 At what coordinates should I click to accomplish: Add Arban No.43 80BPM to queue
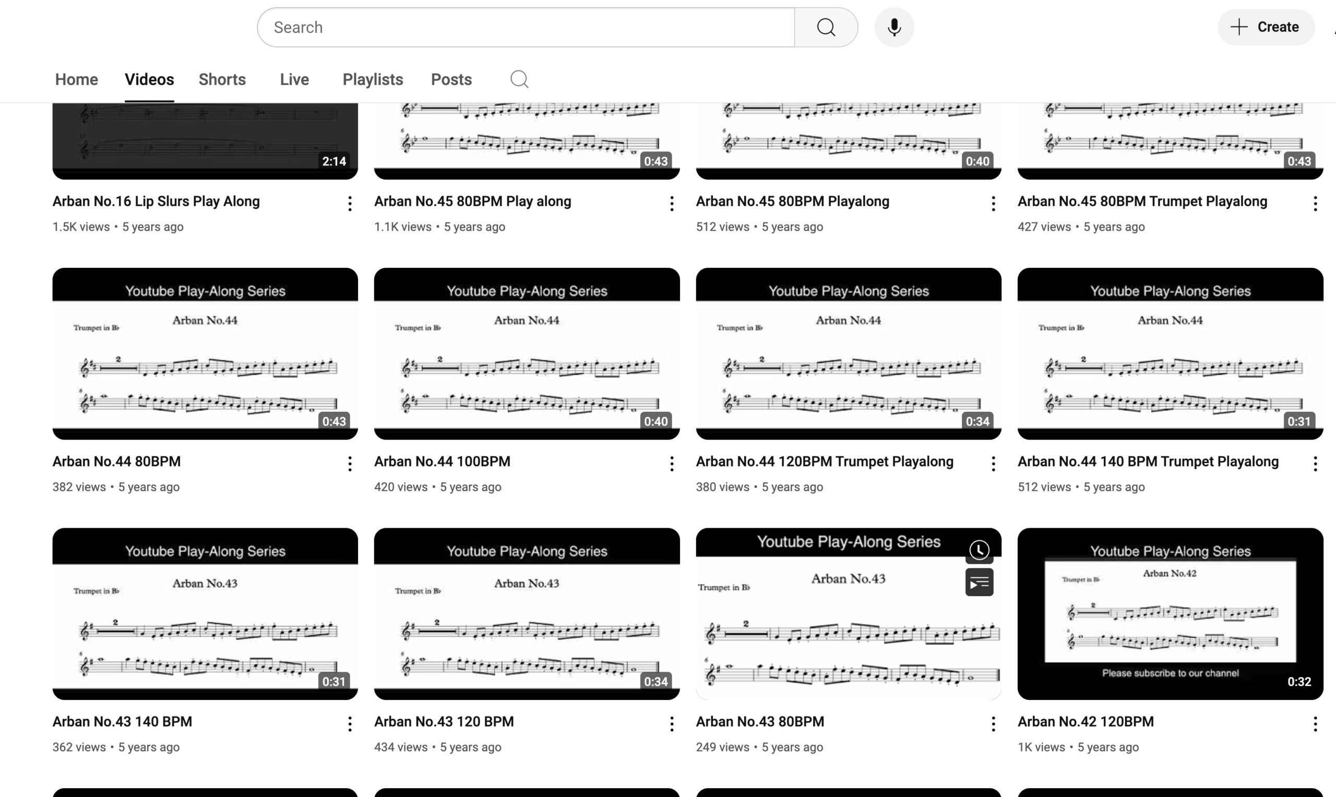979,582
